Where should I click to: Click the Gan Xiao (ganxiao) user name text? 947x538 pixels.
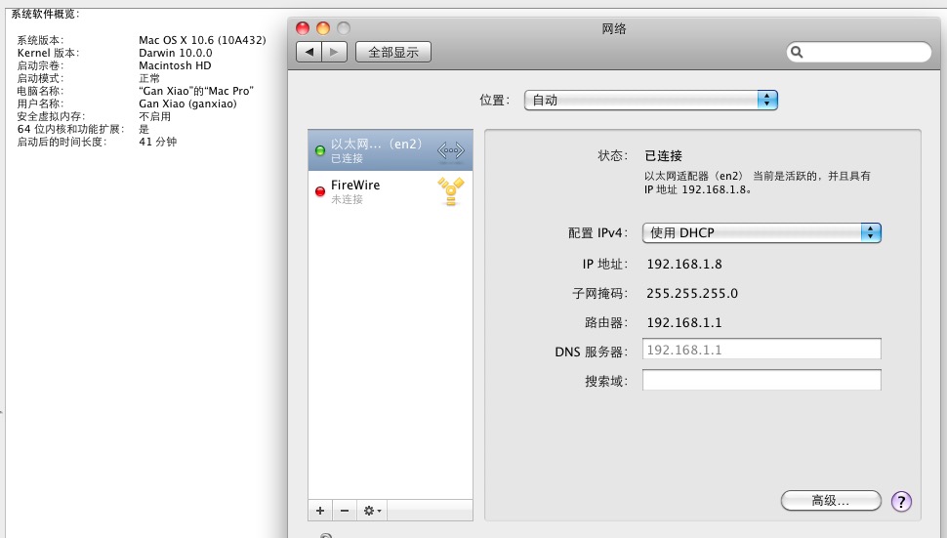click(187, 103)
